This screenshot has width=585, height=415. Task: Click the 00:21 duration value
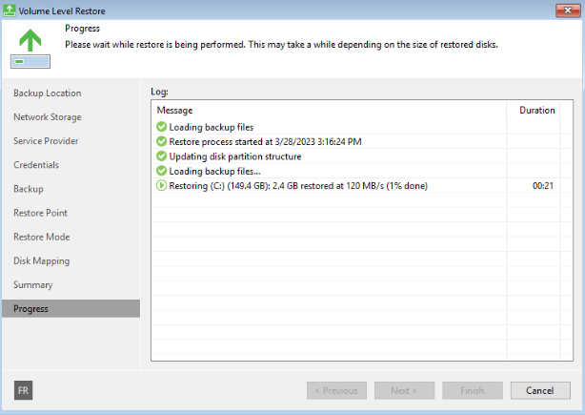tap(543, 186)
